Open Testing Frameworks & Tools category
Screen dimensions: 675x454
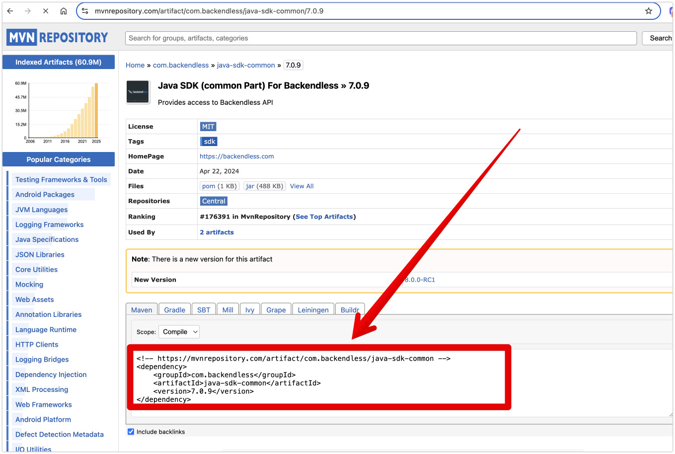click(x=61, y=180)
